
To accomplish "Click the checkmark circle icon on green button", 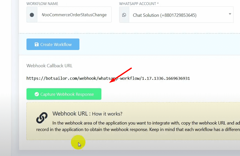I will [37, 94].
